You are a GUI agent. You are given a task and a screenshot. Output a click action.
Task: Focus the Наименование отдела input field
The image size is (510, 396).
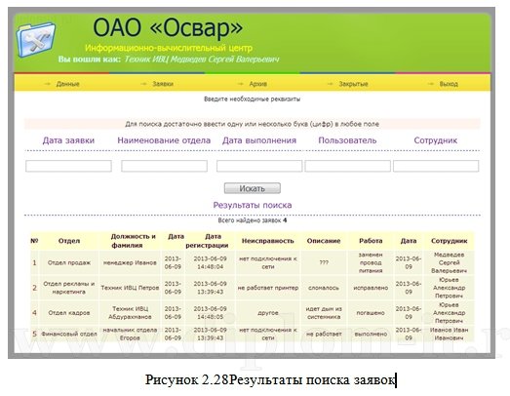click(x=164, y=166)
